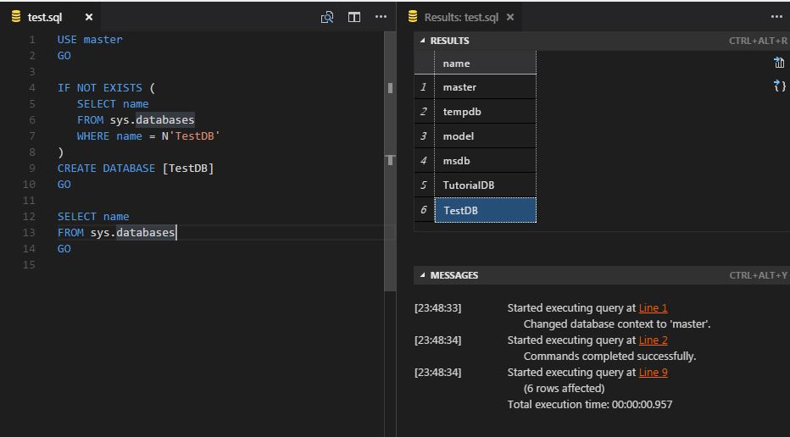790x437 pixels.
Task: Open the Results pane more actions ellipsis
Action: (x=776, y=17)
